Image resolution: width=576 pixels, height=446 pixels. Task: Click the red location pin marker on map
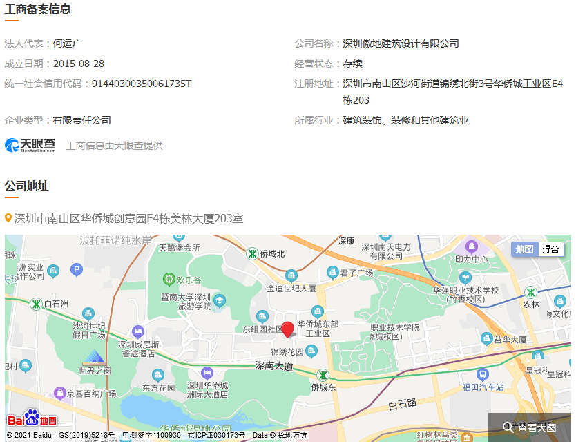pos(287,329)
